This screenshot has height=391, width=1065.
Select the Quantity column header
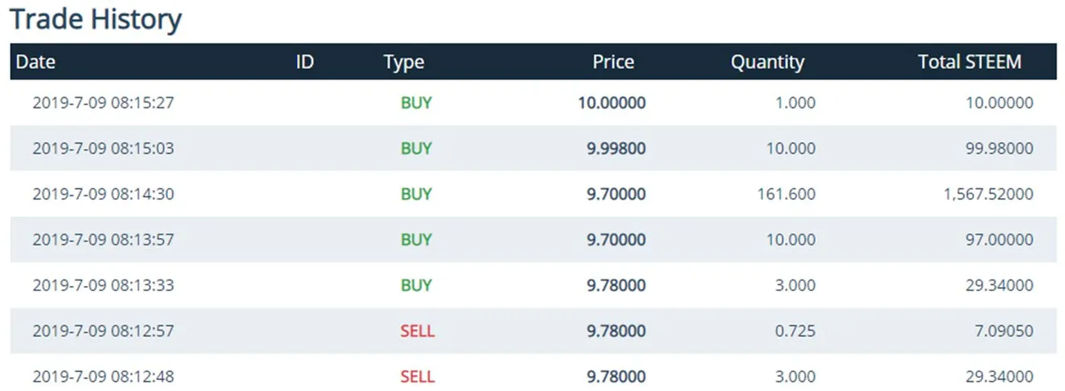767,62
